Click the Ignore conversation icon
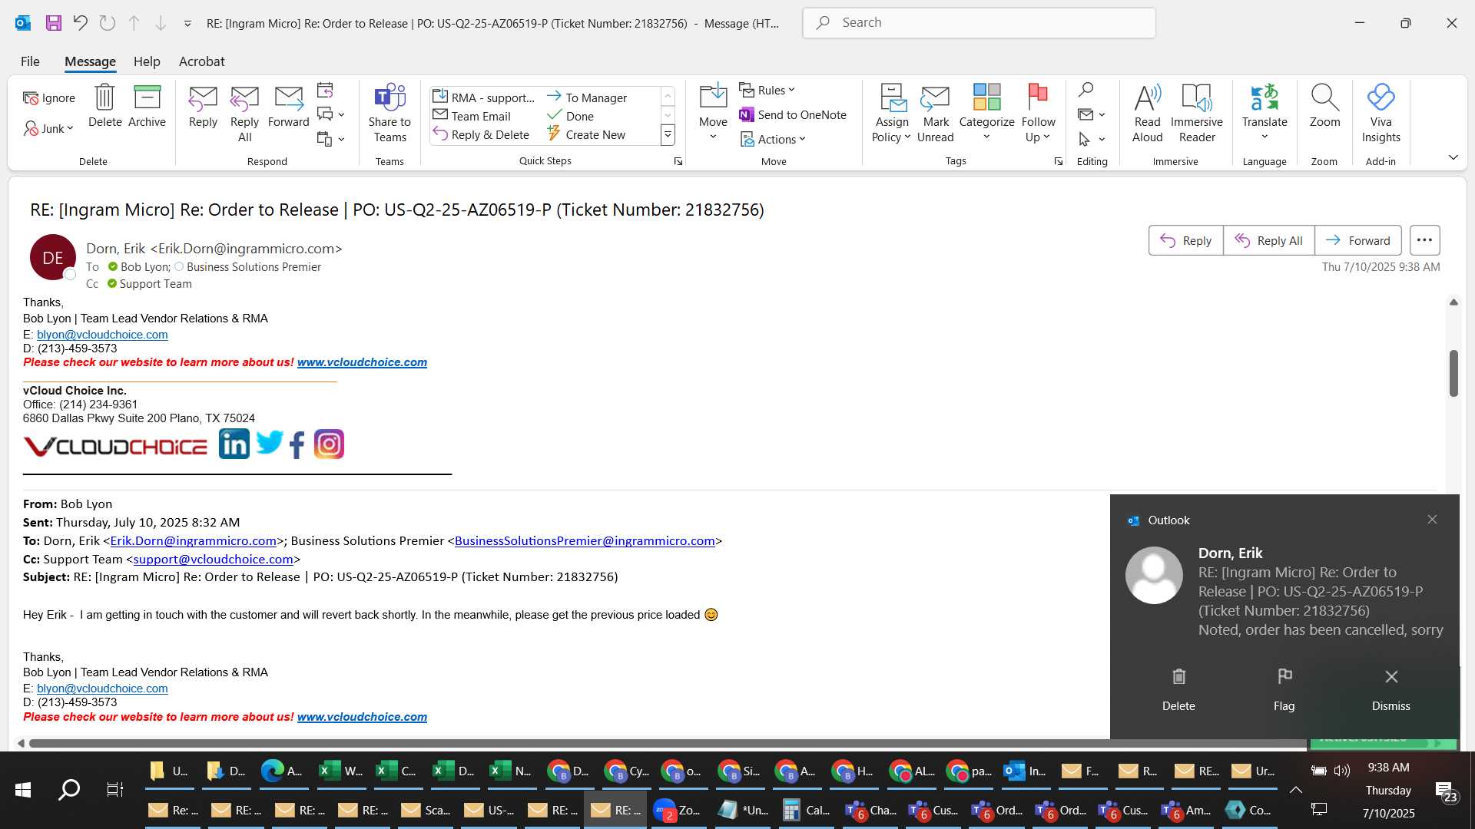Image resolution: width=1475 pixels, height=829 pixels. pyautogui.click(x=49, y=97)
